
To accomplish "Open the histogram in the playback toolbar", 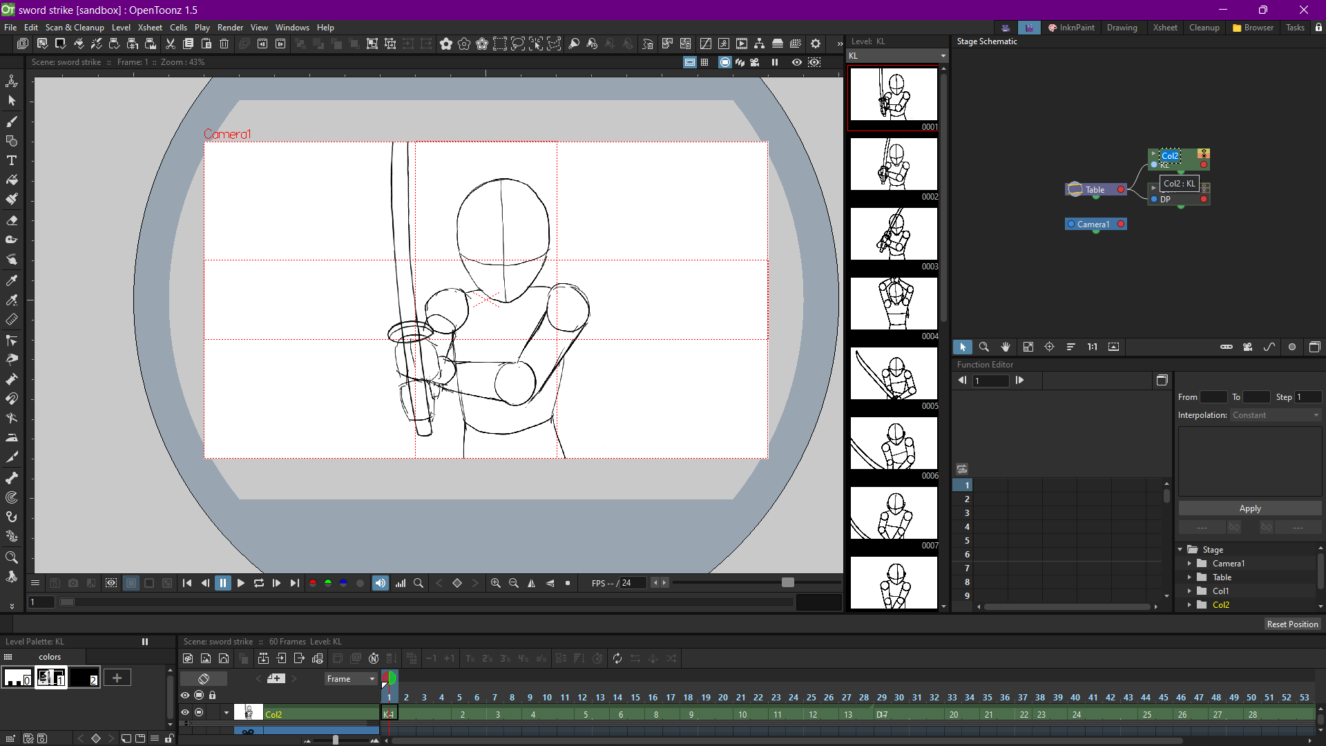I will tap(401, 582).
